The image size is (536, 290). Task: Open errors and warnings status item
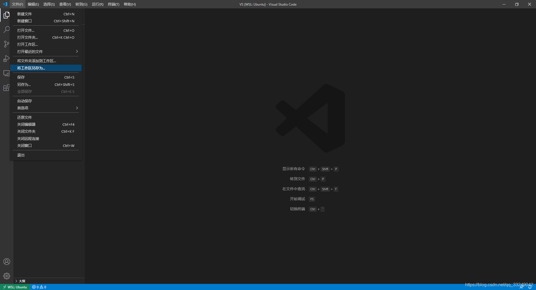pyautogui.click(x=39, y=287)
